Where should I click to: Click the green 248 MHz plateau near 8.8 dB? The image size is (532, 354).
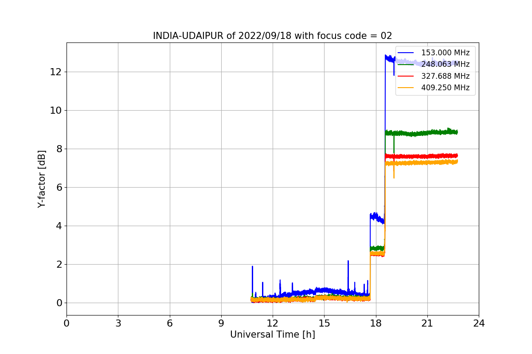tap(421, 132)
